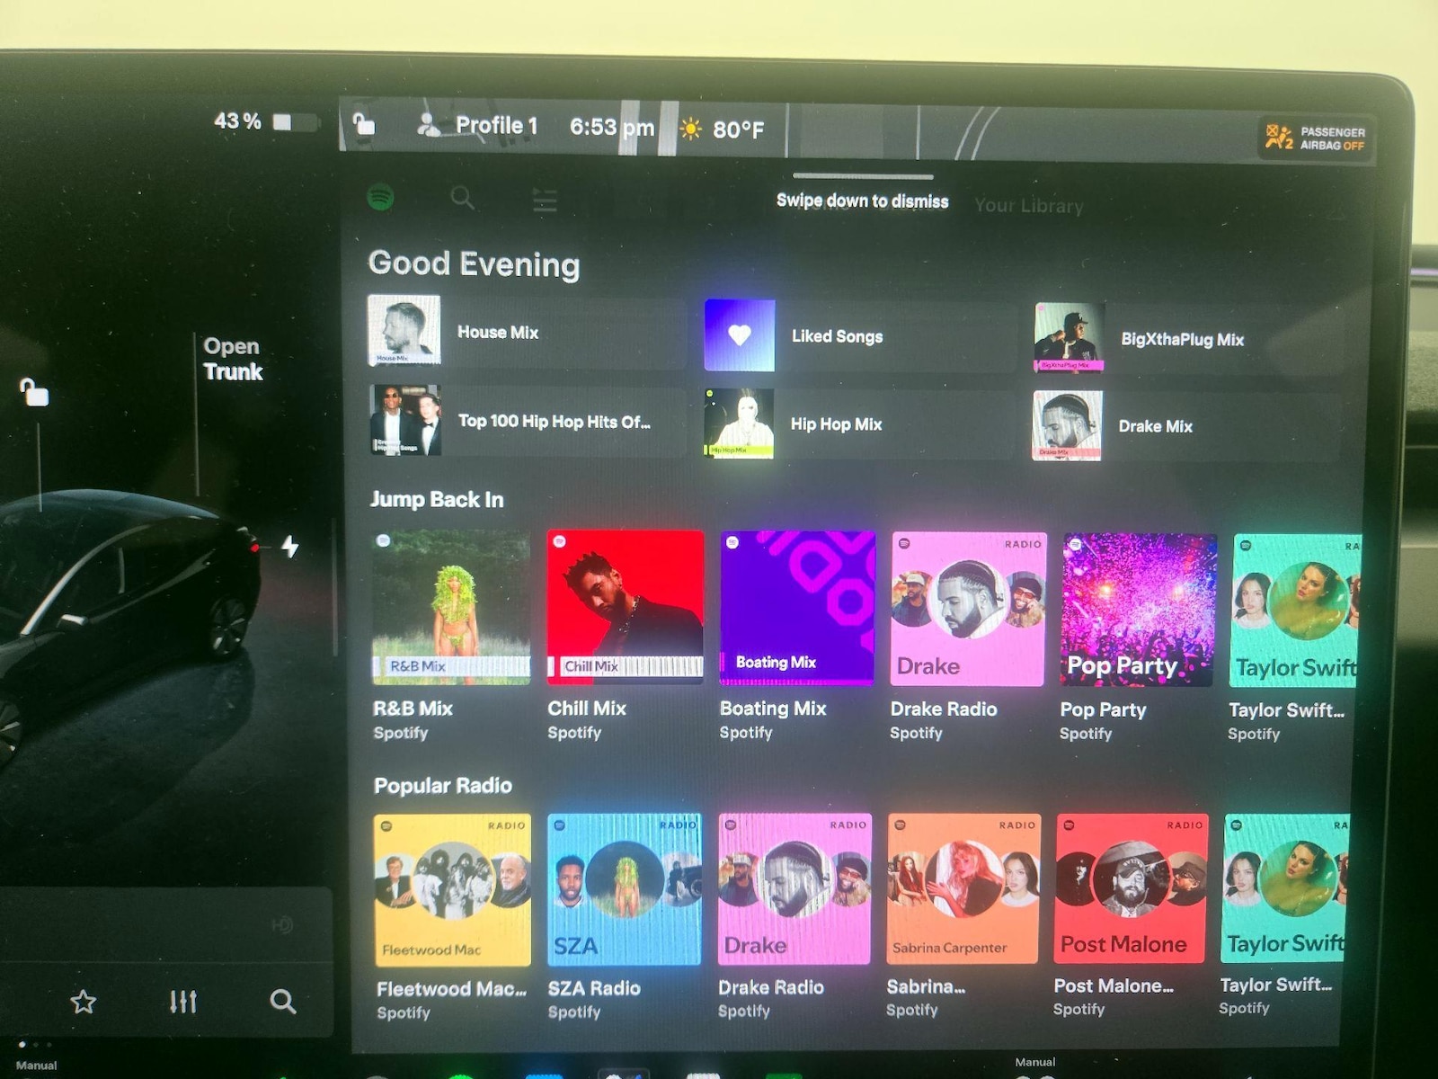Tap Open Trunk

point(233,359)
